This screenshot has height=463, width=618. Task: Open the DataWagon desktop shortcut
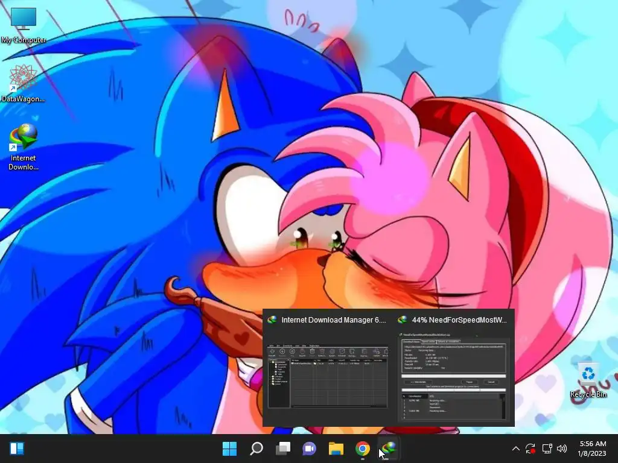point(24,83)
